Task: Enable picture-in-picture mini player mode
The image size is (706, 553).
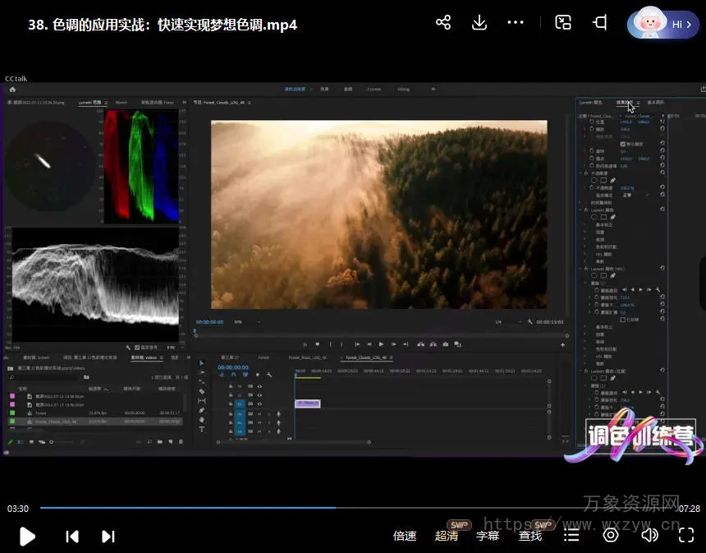Action: (563, 23)
